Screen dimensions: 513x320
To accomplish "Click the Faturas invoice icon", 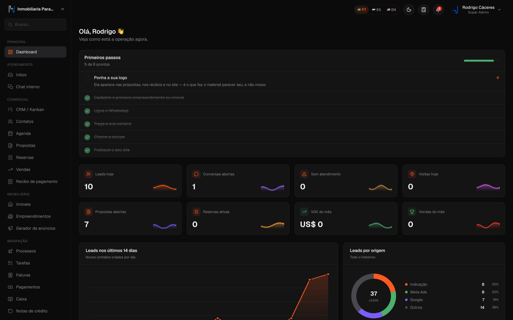I will point(10,275).
